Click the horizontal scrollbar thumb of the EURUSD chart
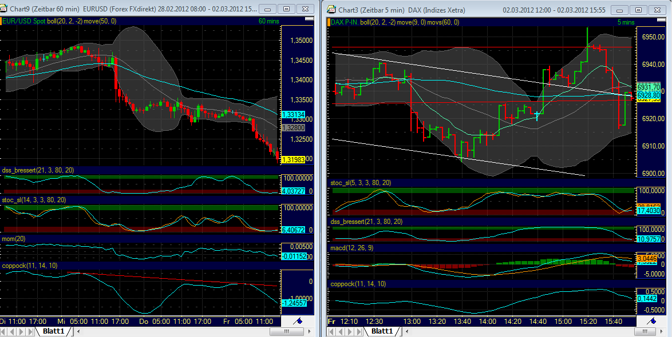 pyautogui.click(x=286, y=331)
